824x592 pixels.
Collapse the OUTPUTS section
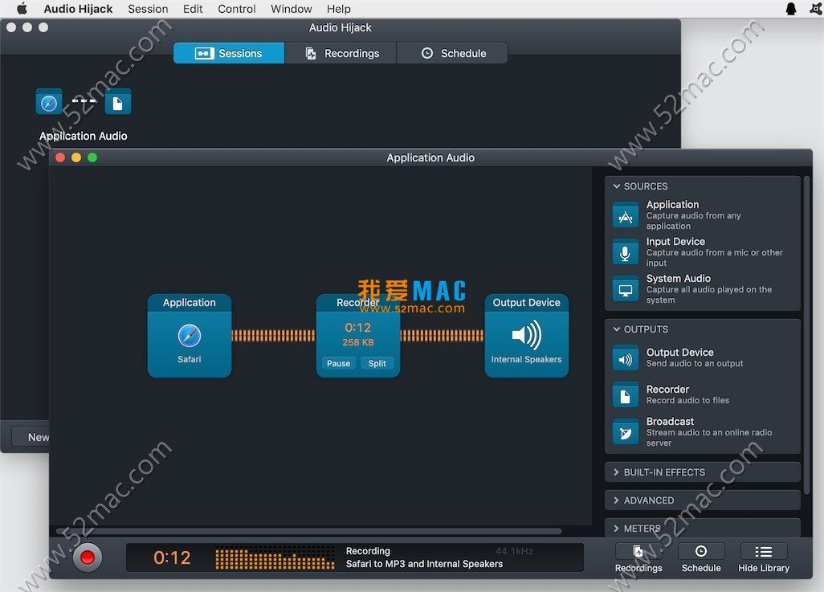[617, 329]
